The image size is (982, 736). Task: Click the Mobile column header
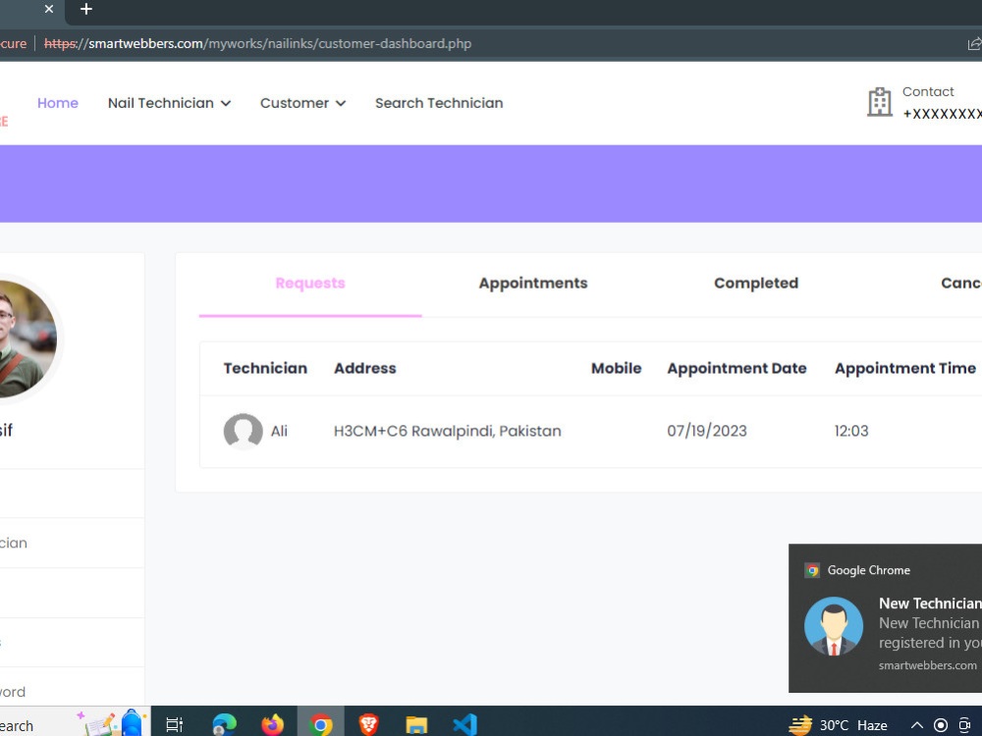tap(617, 369)
